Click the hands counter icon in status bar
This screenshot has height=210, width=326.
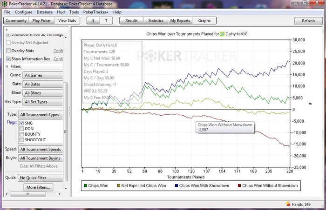pos(288,204)
